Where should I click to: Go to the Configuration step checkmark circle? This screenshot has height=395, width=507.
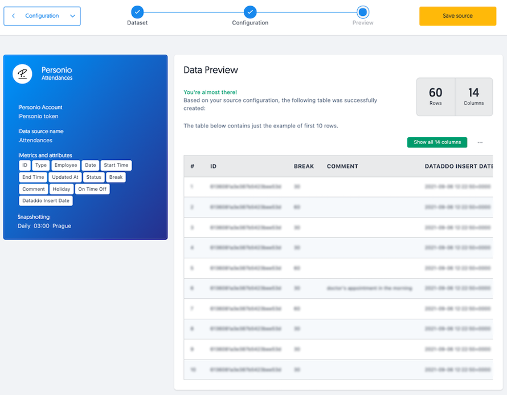(250, 13)
